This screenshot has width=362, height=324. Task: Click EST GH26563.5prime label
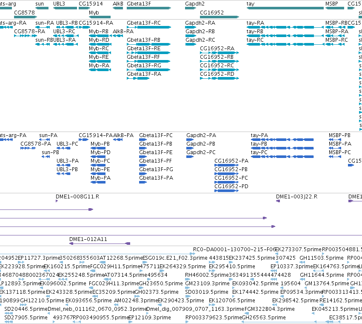[264, 318]
